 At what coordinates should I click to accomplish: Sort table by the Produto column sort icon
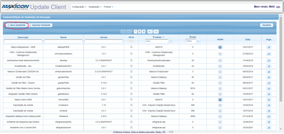click(163, 37)
